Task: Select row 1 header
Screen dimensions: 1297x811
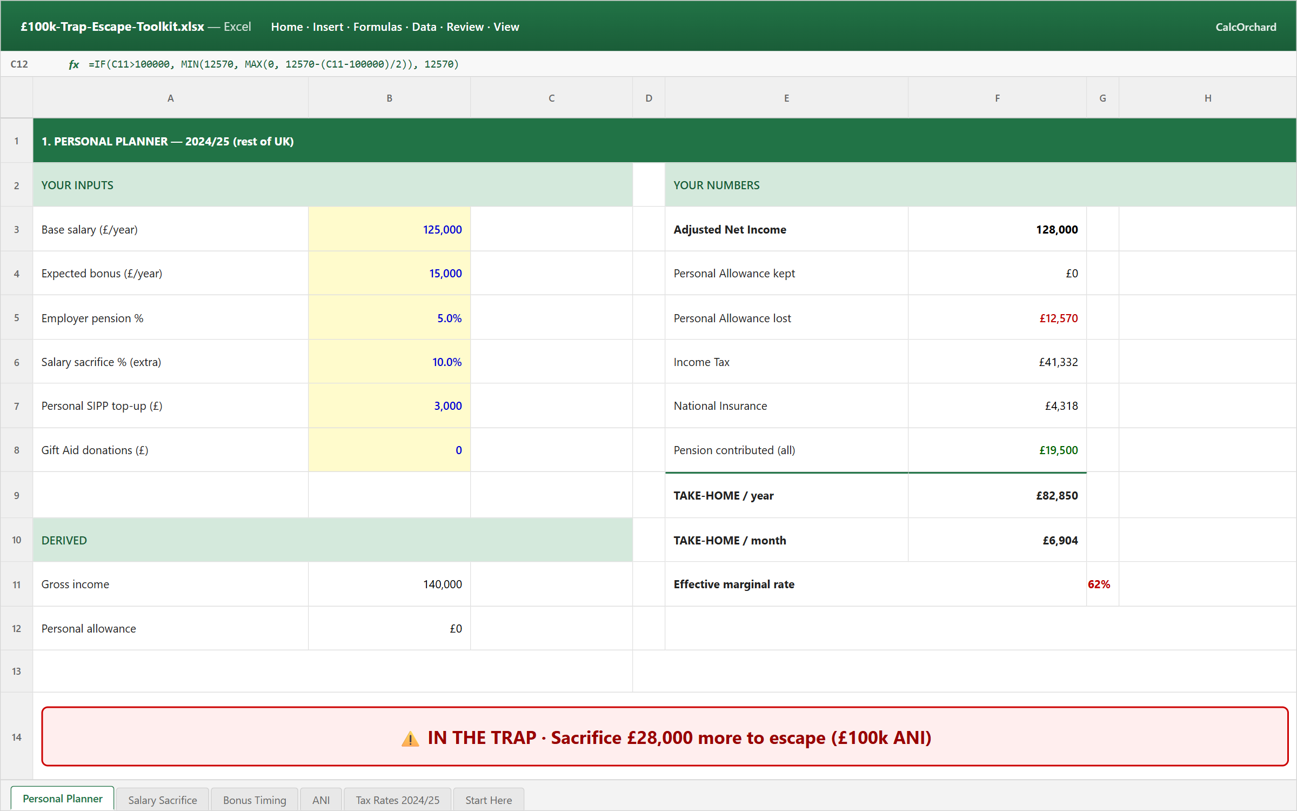Action: (x=17, y=141)
